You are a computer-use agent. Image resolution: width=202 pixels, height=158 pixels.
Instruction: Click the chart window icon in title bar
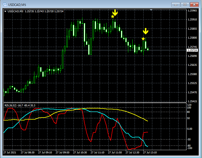tap(5, 5)
